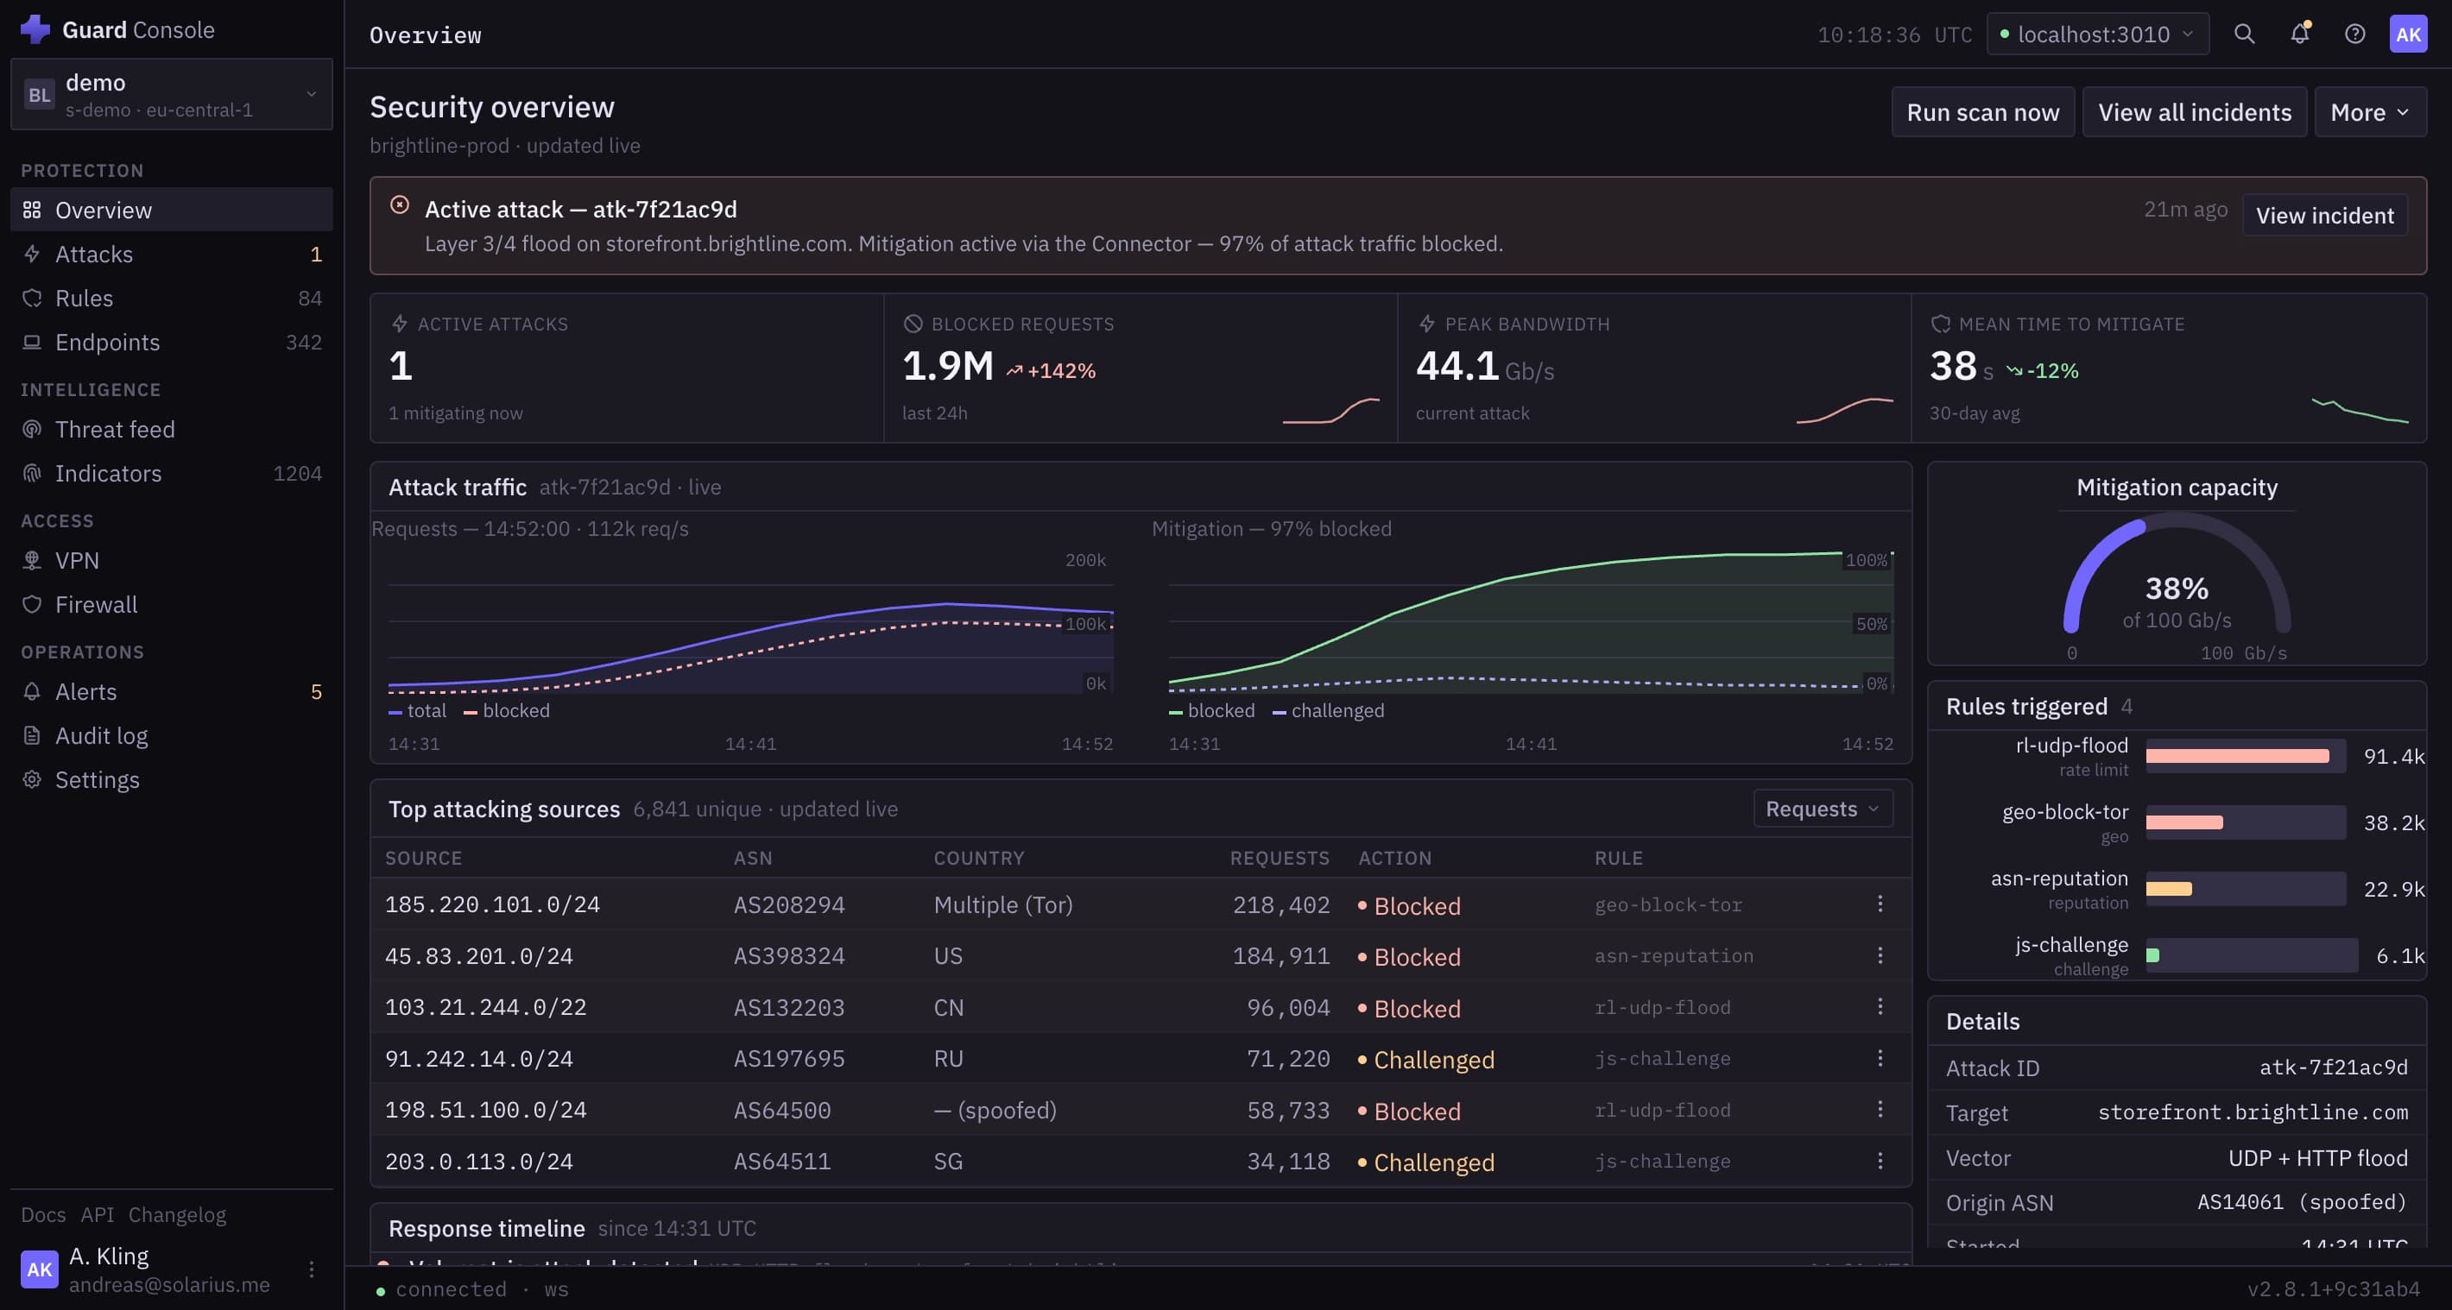The height and width of the screenshot is (1310, 2452).
Task: Open the Rules page
Action: pyautogui.click(x=171, y=298)
